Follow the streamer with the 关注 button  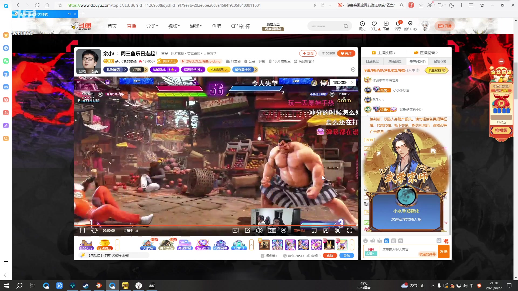tap(346, 53)
